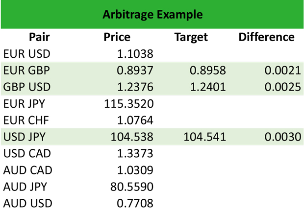Image resolution: width=304 pixels, height=212 pixels.
Task: Select the USD JPY target 104.541
Action: (204, 137)
